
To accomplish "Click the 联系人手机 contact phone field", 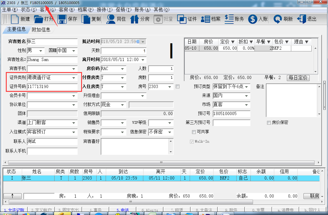I will [52, 151].
